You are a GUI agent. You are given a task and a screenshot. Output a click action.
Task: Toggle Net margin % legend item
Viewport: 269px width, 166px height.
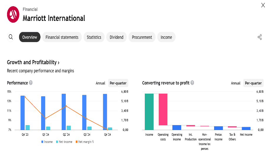[85, 142]
